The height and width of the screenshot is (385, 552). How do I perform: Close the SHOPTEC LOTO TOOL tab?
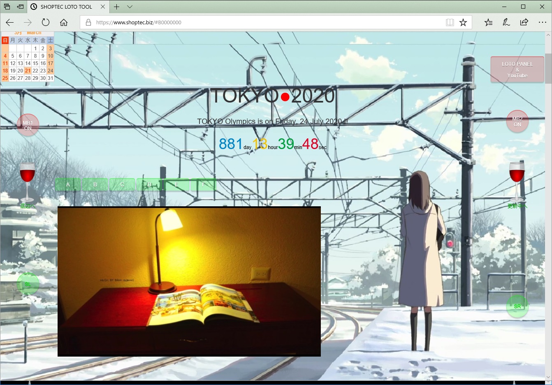103,7
